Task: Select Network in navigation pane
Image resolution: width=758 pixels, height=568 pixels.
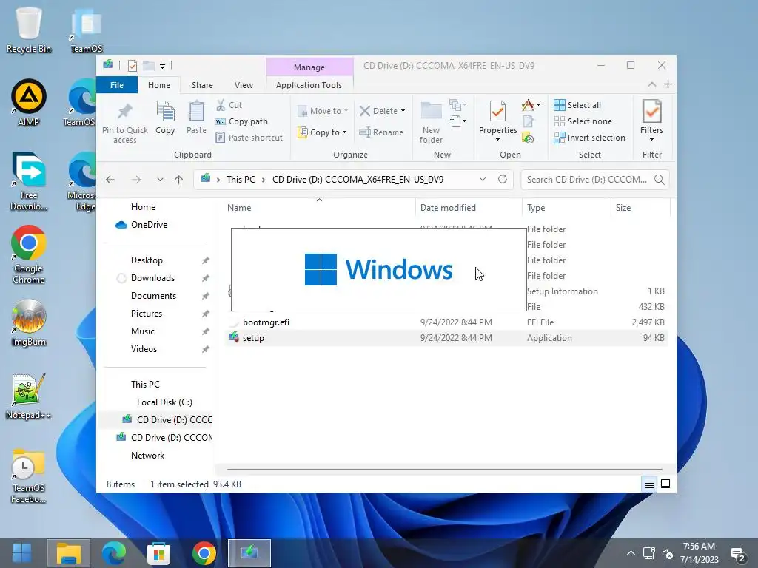Action: click(x=147, y=456)
